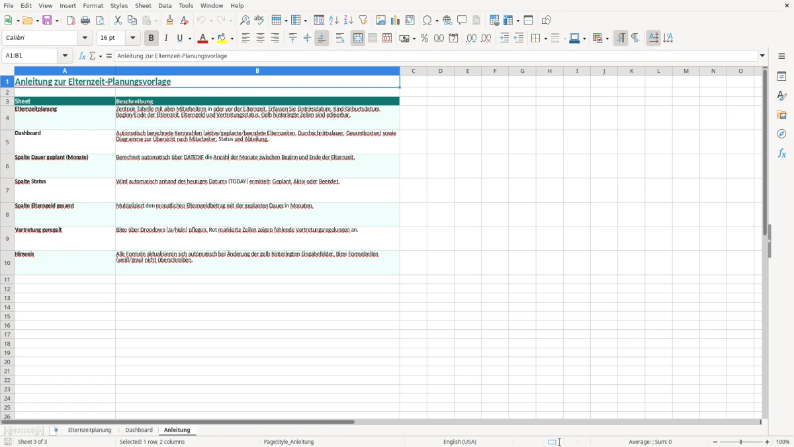Open the Tools menu
This screenshot has width=794, height=447.
pos(186,5)
